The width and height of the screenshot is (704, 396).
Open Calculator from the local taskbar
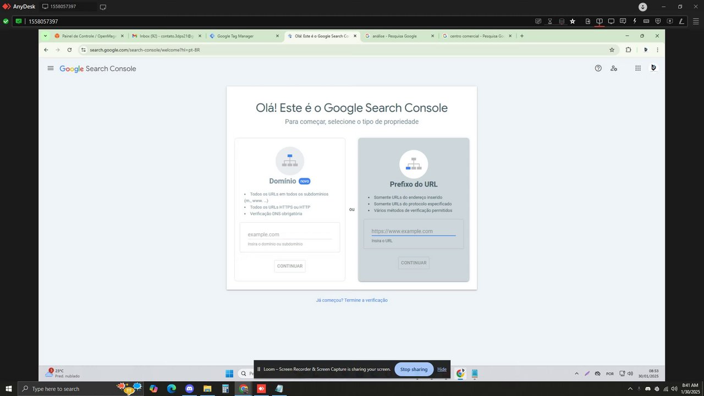pyautogui.click(x=226, y=389)
